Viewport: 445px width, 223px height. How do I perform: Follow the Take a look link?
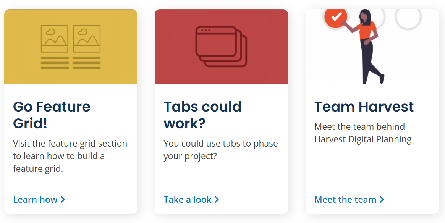tap(191, 199)
